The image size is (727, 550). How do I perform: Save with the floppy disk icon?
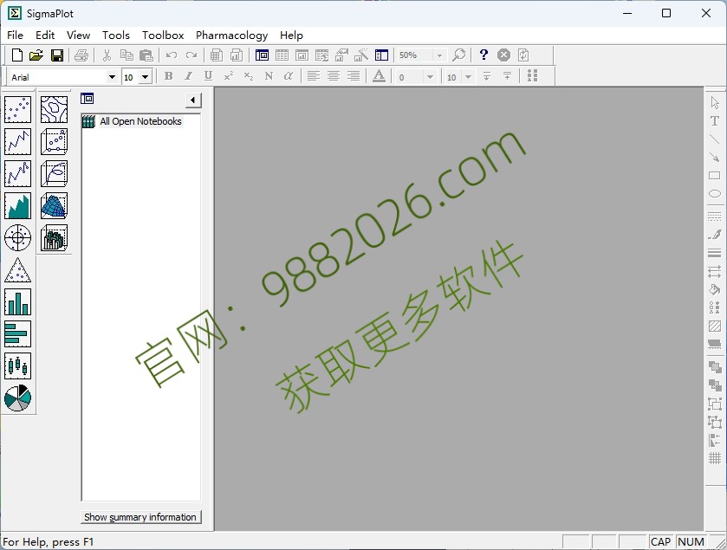(57, 55)
